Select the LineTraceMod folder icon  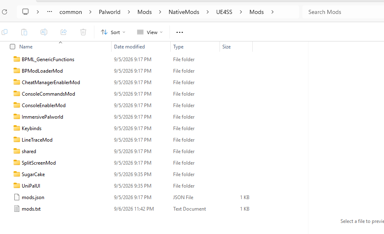17,140
